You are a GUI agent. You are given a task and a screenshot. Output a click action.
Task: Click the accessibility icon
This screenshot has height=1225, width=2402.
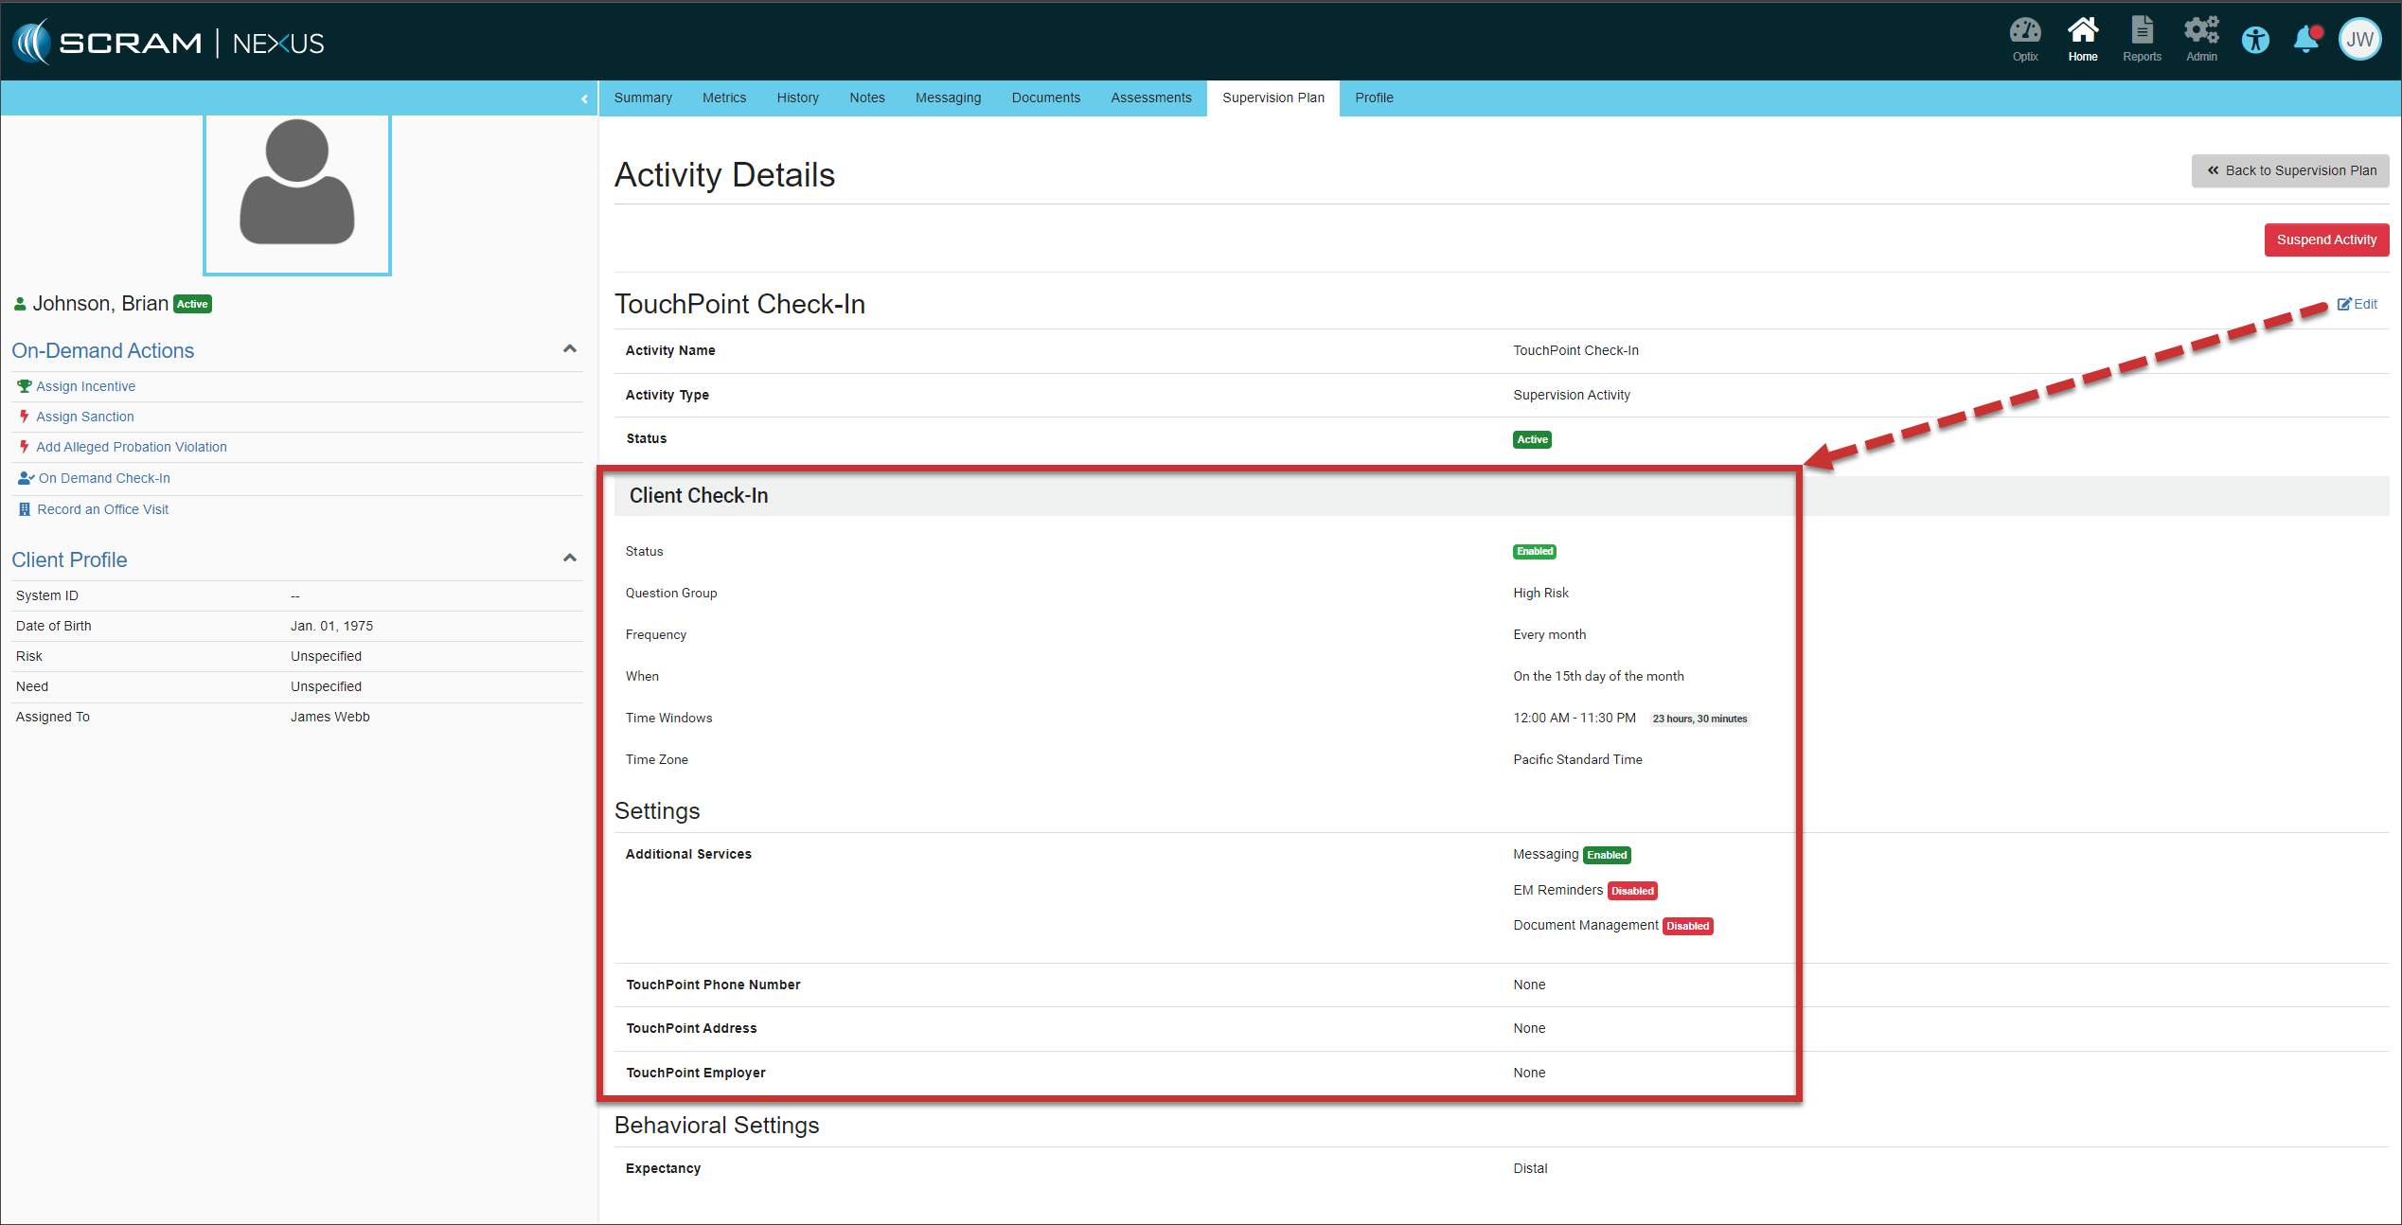tap(2255, 40)
